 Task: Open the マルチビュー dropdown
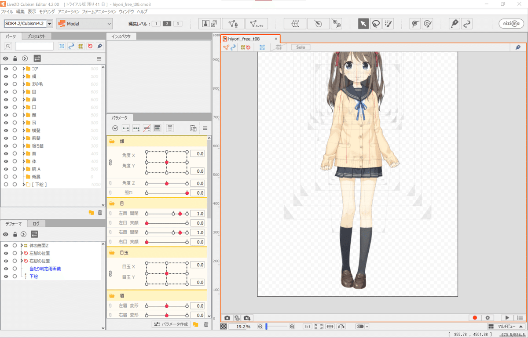coord(506,327)
